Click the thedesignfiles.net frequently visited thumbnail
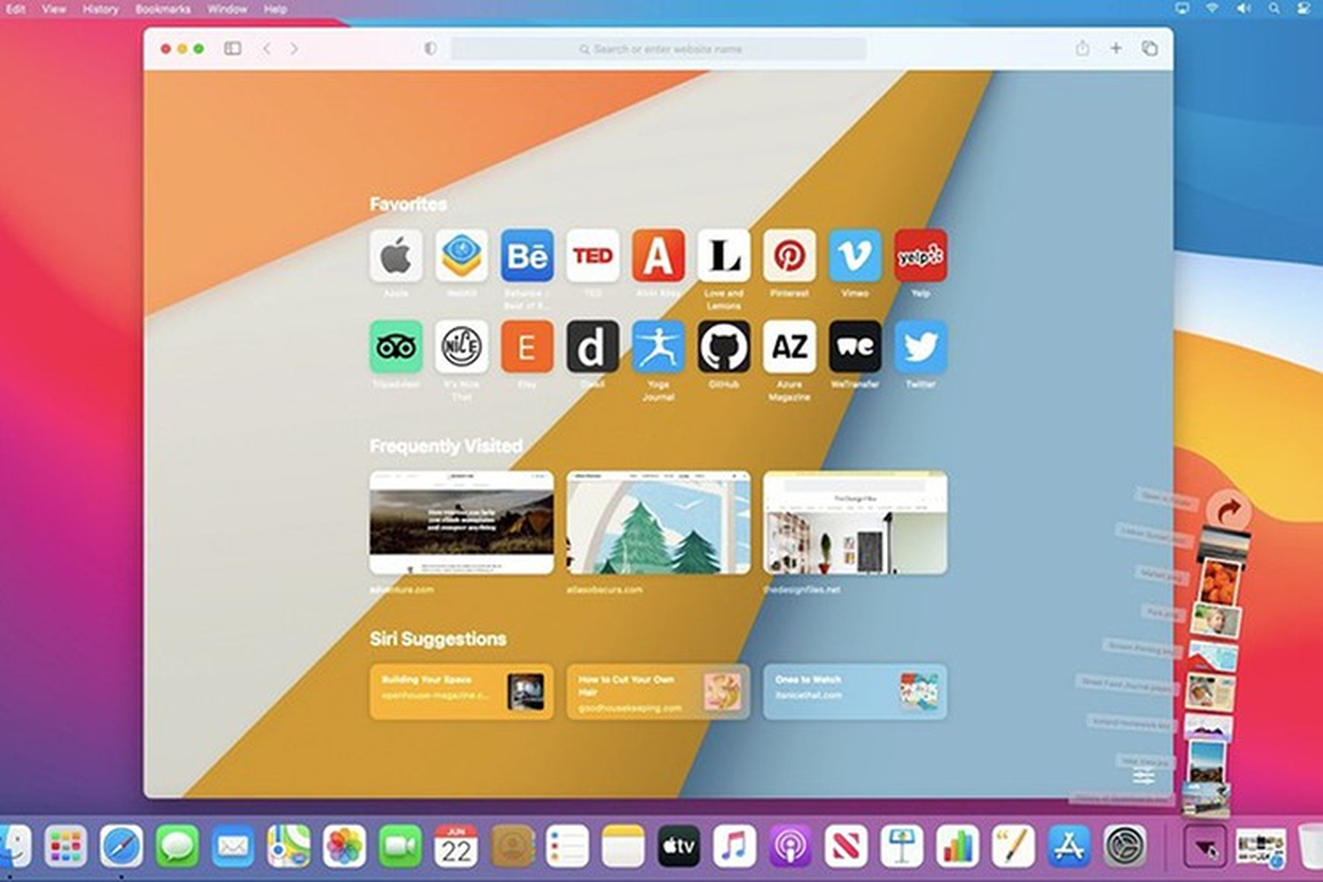The image size is (1323, 882). point(854,522)
